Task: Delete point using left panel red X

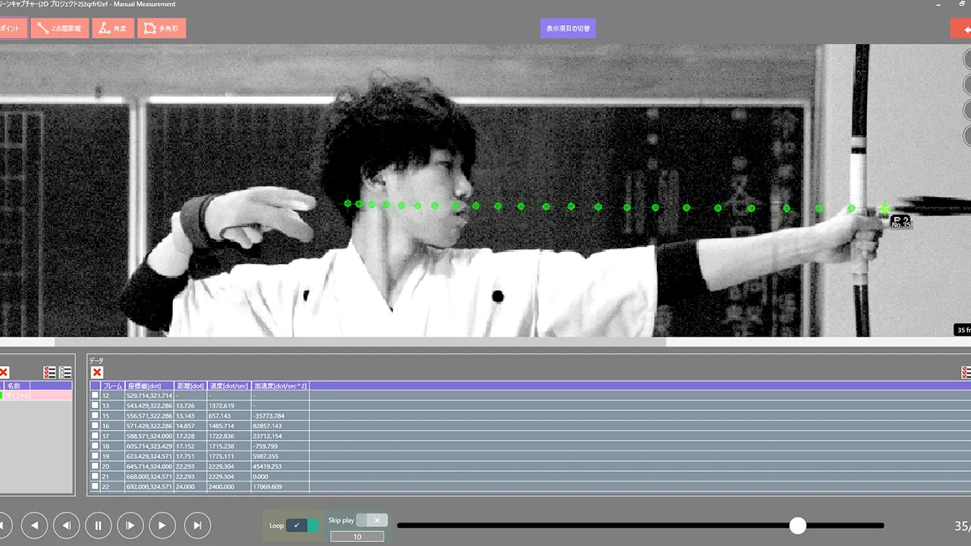Action: click(x=4, y=372)
